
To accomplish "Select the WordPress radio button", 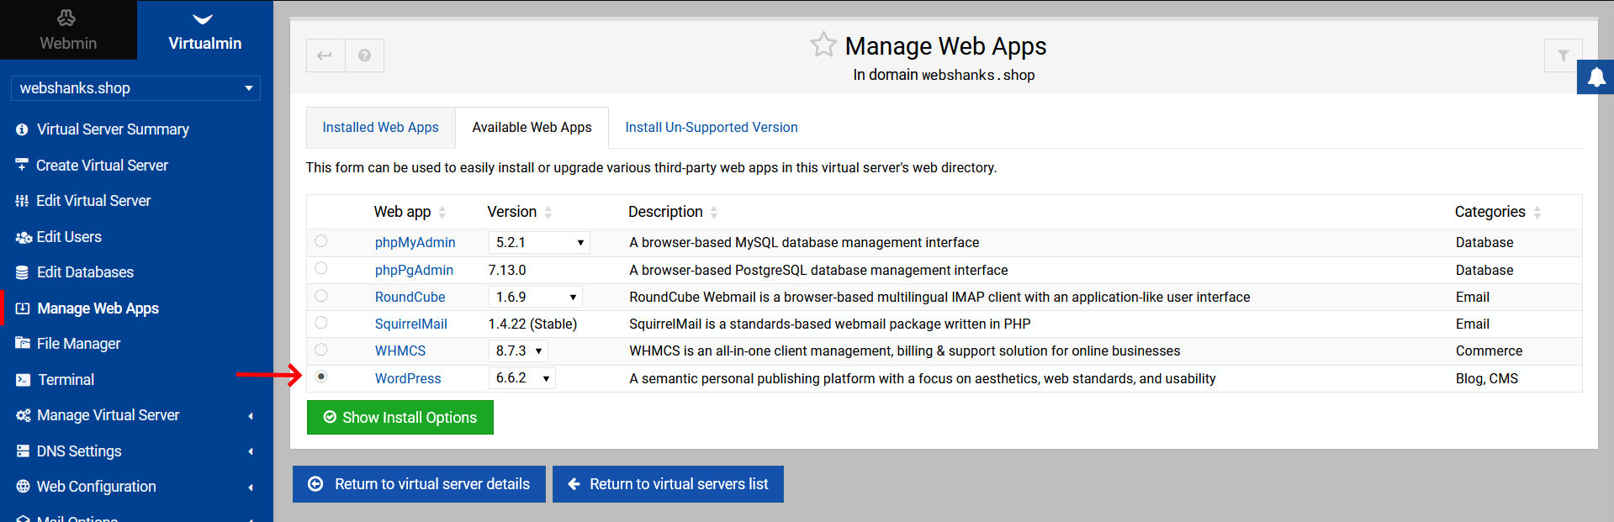I will click(x=321, y=377).
